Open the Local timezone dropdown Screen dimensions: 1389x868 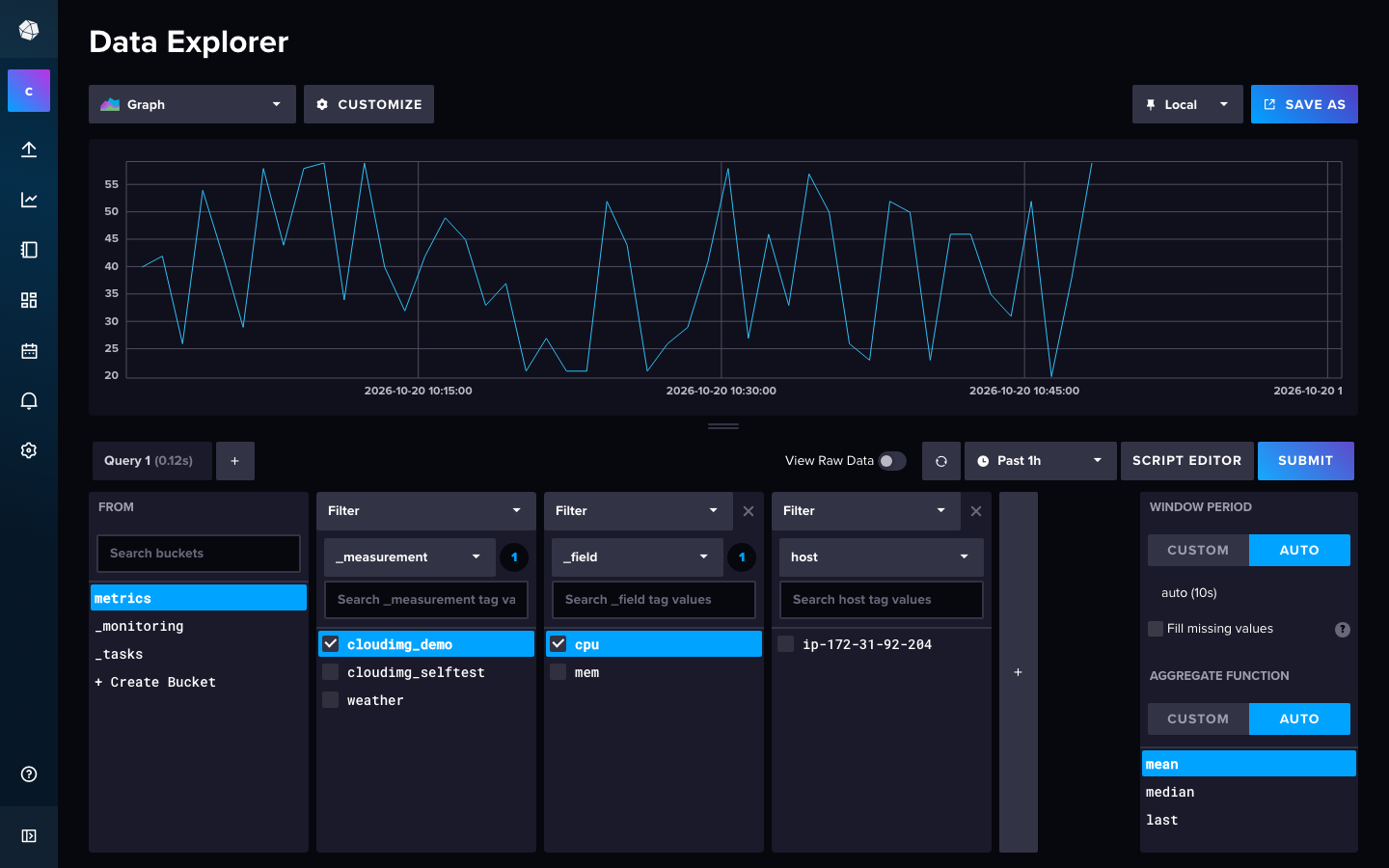pyautogui.click(x=1187, y=104)
